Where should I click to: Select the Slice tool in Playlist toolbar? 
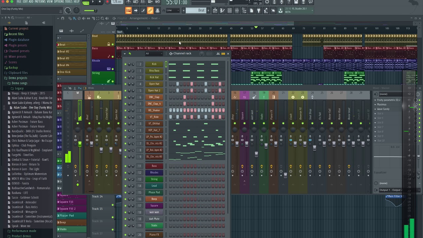click(93, 18)
